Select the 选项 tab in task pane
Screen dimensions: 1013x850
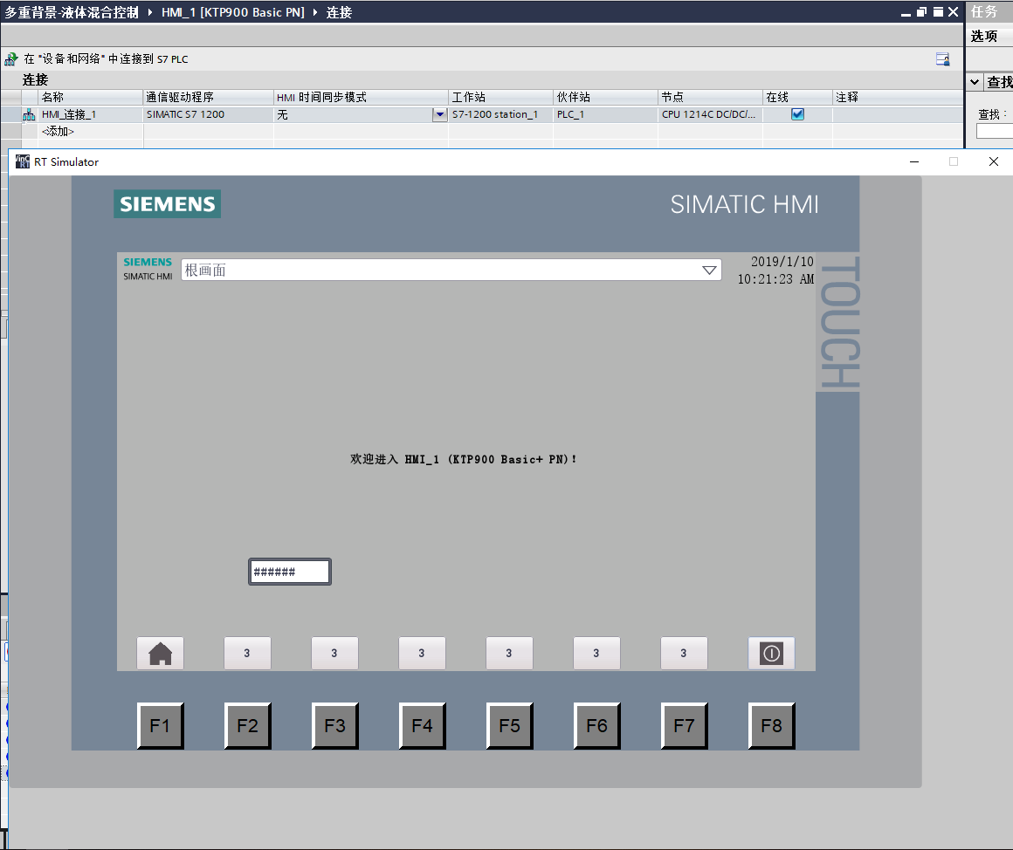(x=984, y=36)
